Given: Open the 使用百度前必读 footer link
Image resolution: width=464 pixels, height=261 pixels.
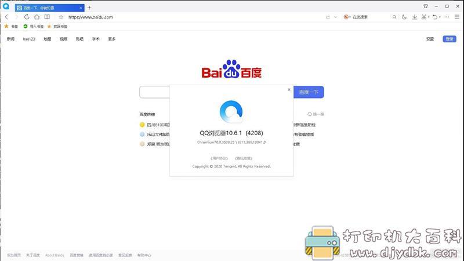Looking at the screenshot, I should (101, 255).
